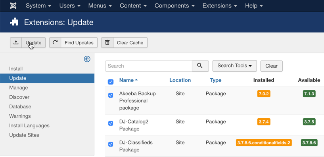Open the Menus dropdown menu
The height and width of the screenshot is (157, 324).
100,6
